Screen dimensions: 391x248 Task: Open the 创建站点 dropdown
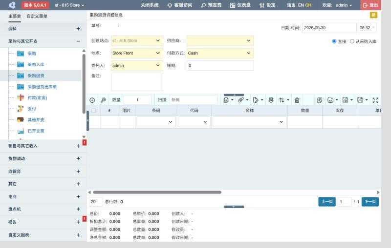pos(137,41)
